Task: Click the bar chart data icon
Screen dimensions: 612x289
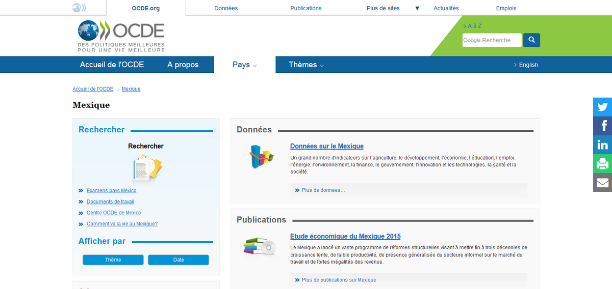Action: 261,157
